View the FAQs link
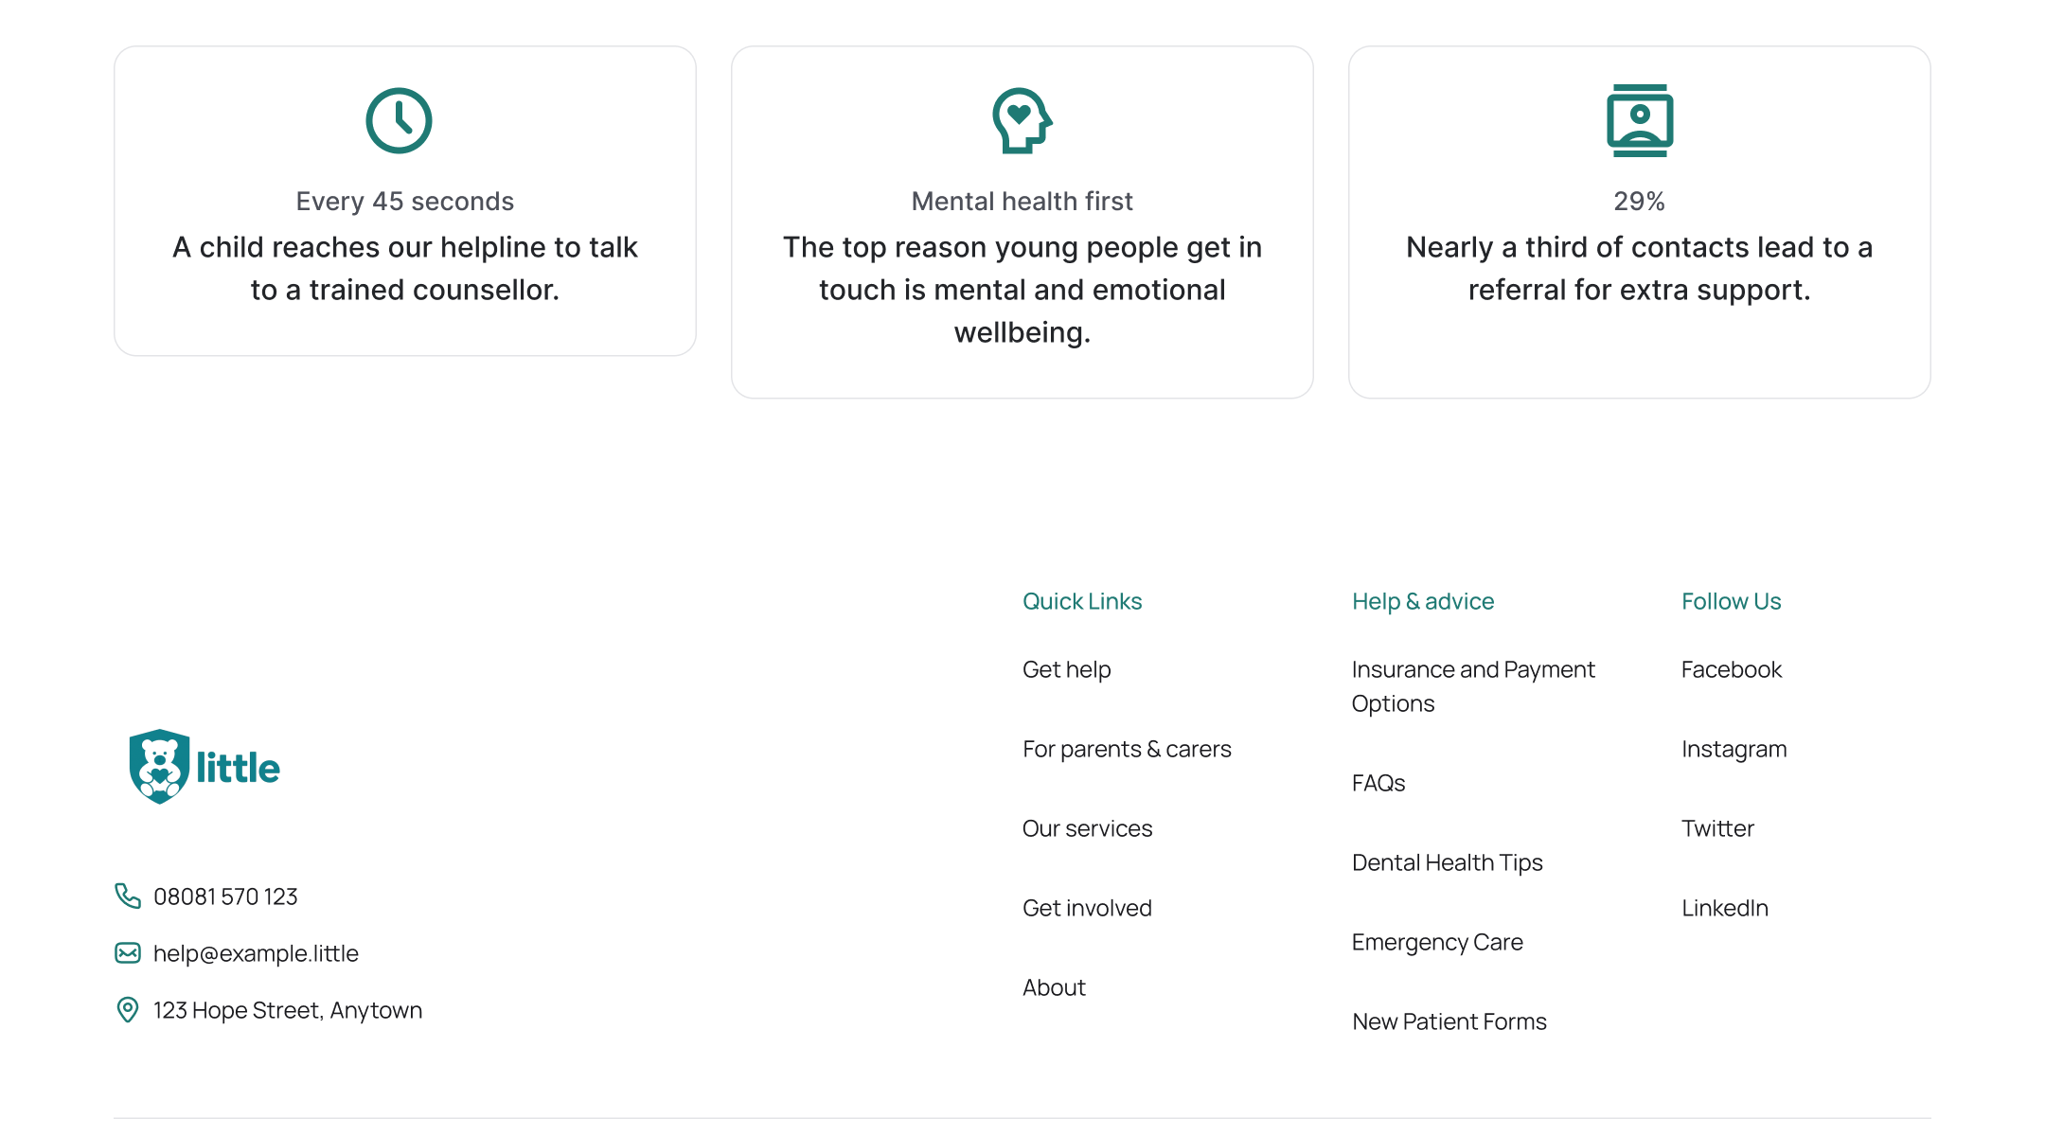The image size is (2045, 1136). point(1378,783)
